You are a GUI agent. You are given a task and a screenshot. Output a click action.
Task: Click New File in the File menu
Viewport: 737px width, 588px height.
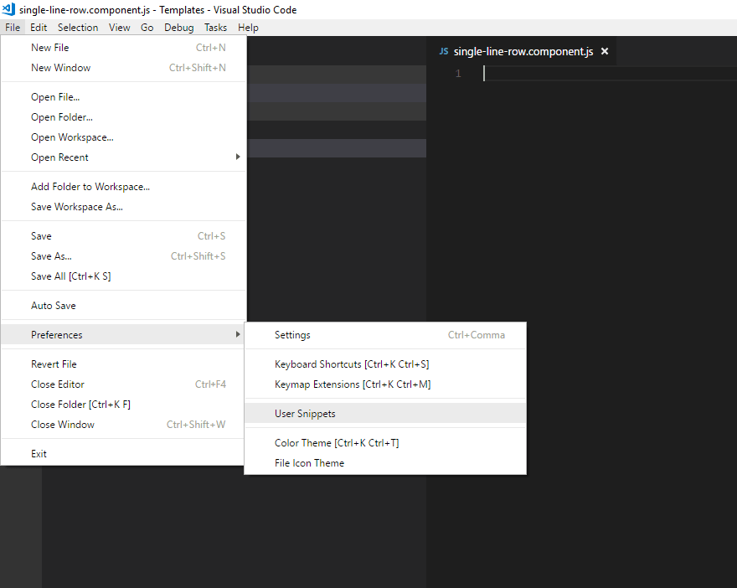coord(50,48)
